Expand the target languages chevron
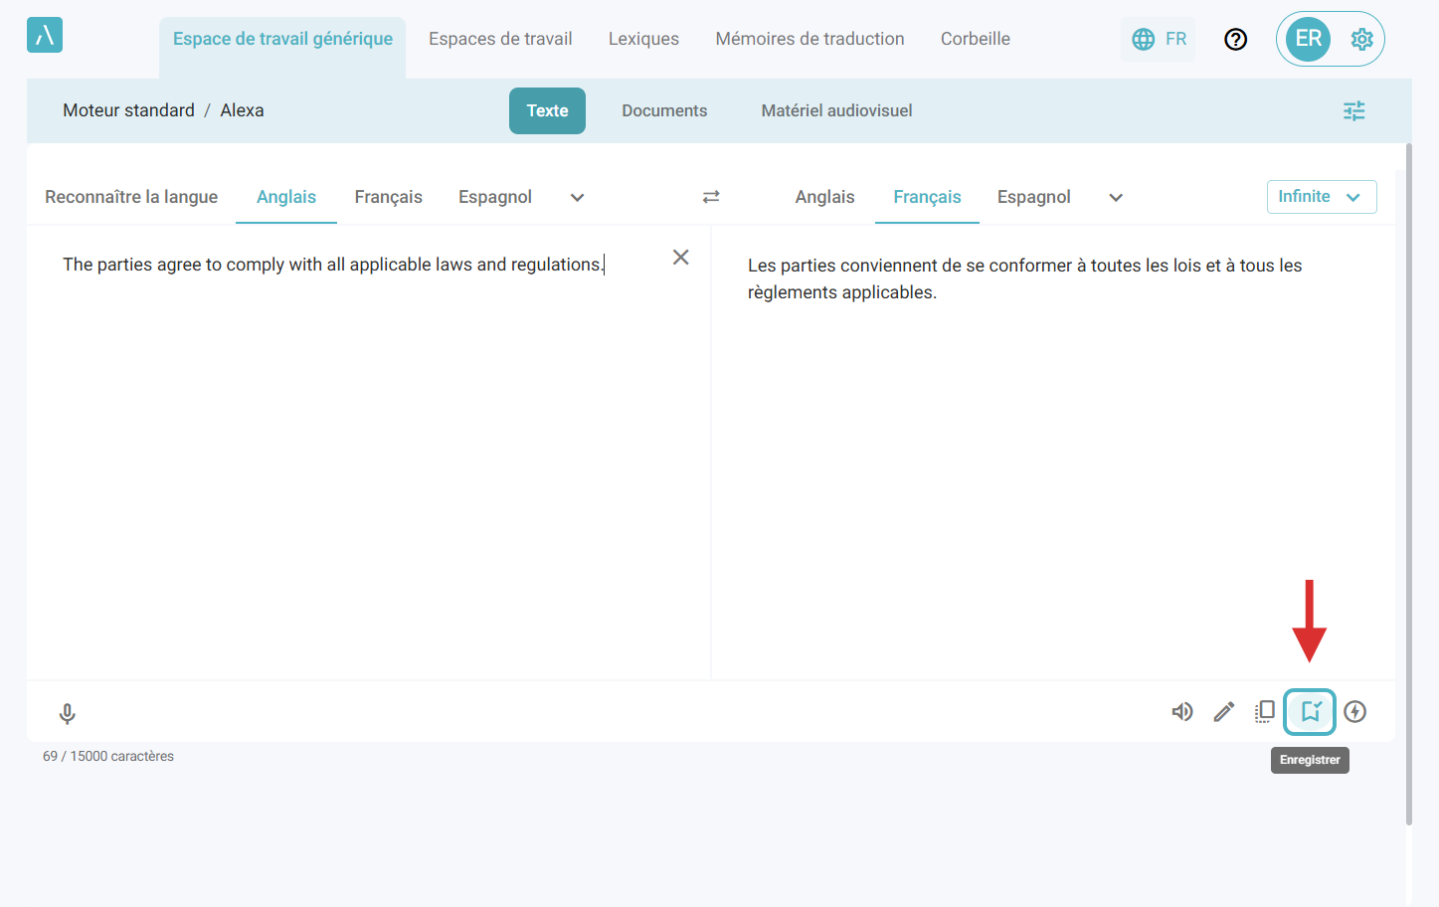This screenshot has width=1439, height=907. [x=1116, y=197]
